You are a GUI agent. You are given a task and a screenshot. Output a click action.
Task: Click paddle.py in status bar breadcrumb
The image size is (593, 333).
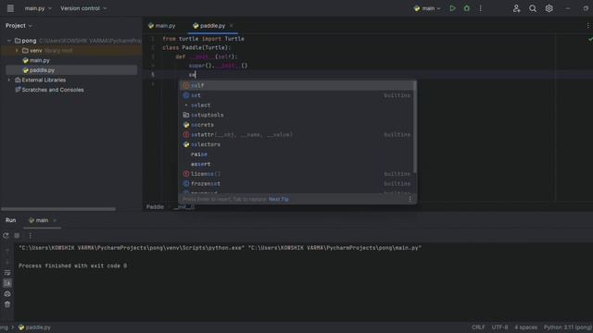34,327
